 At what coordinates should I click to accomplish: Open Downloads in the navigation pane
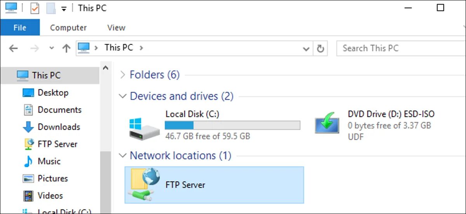(59, 127)
